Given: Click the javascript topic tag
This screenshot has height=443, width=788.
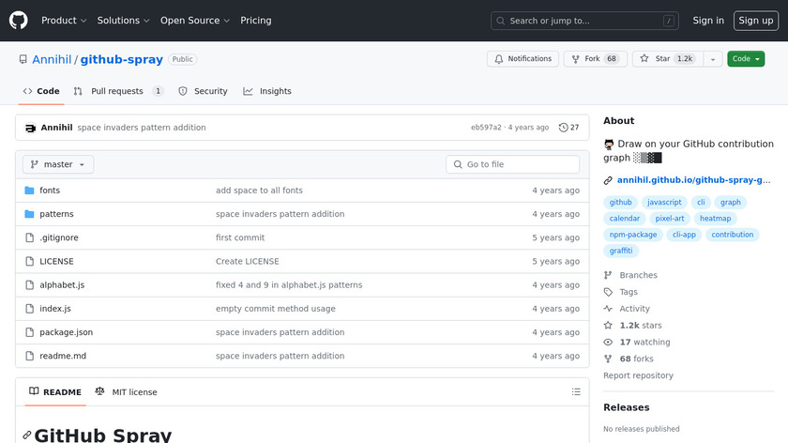Looking at the screenshot, I should point(664,202).
